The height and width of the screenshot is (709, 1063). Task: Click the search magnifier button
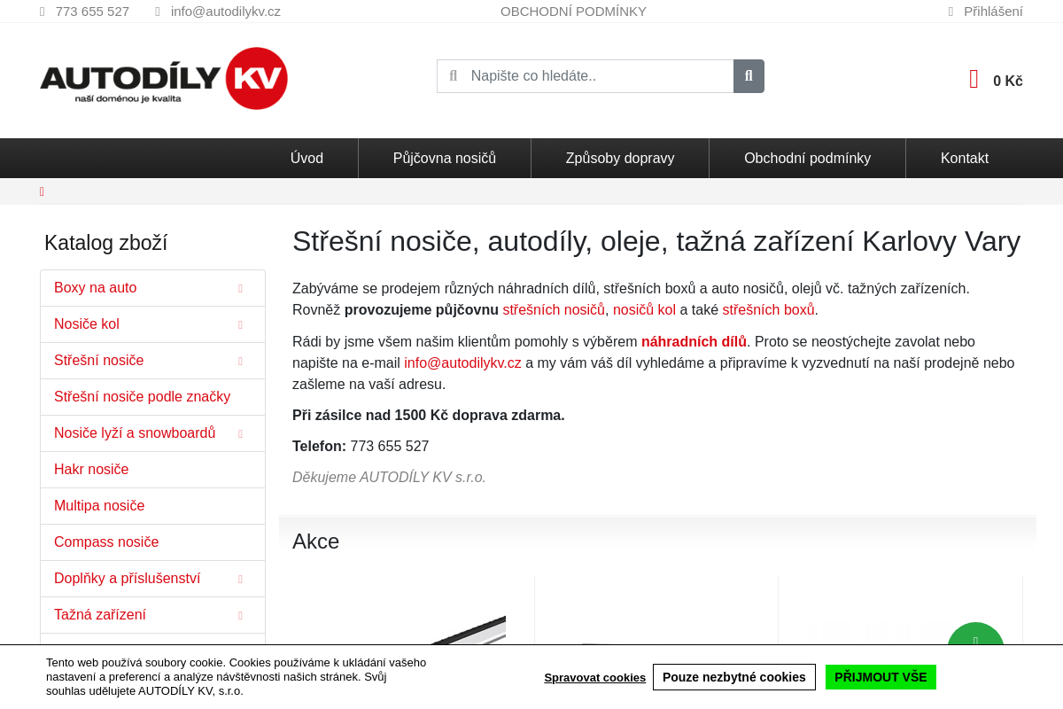pyautogui.click(x=749, y=76)
